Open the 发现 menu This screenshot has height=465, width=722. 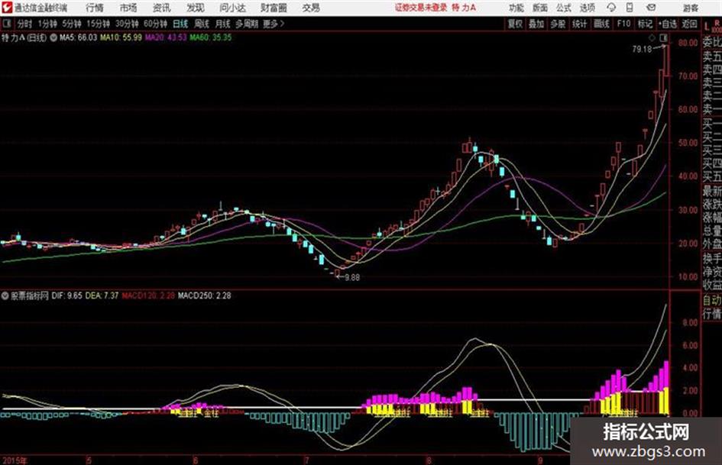coord(196,8)
